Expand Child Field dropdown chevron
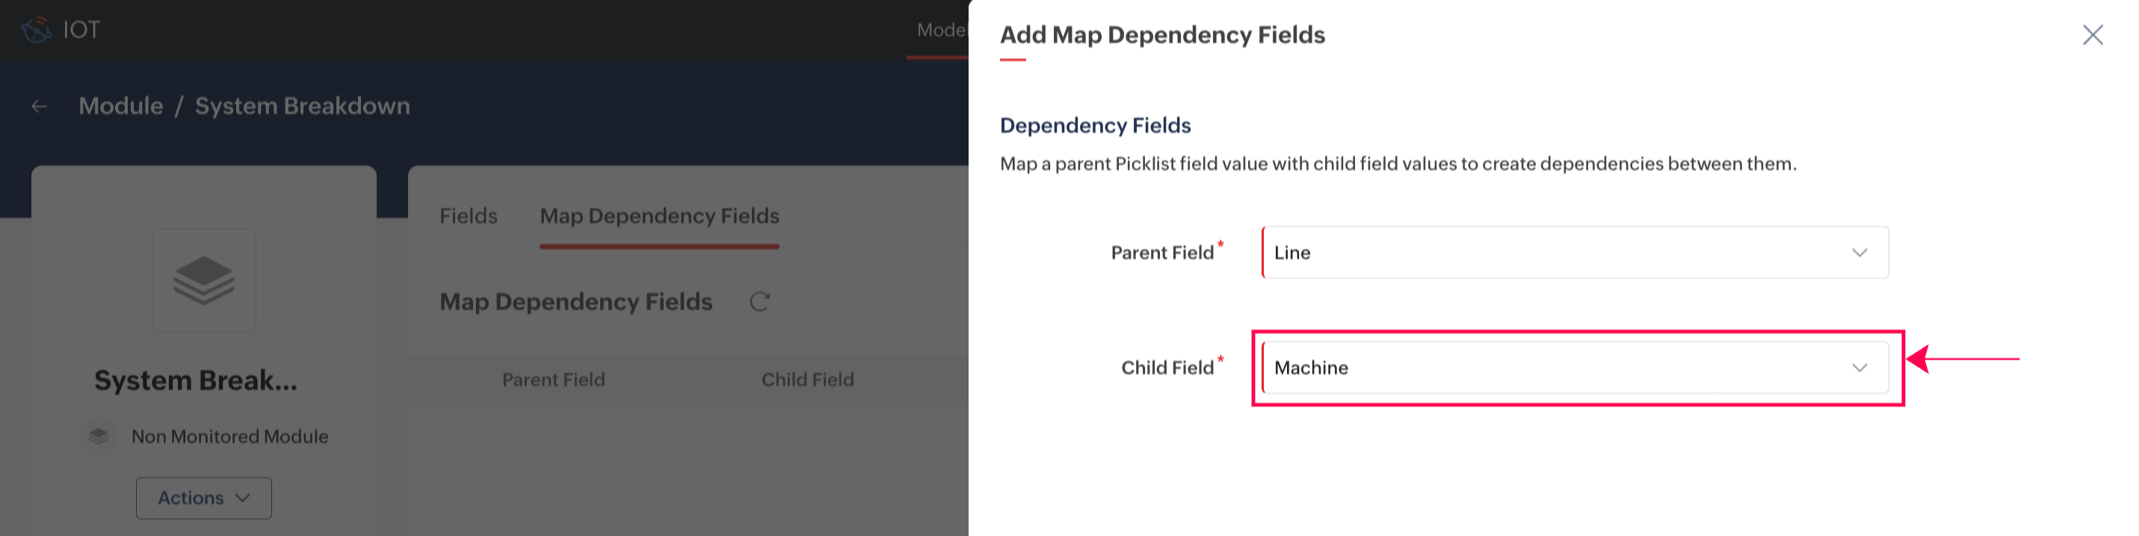 (x=1859, y=367)
